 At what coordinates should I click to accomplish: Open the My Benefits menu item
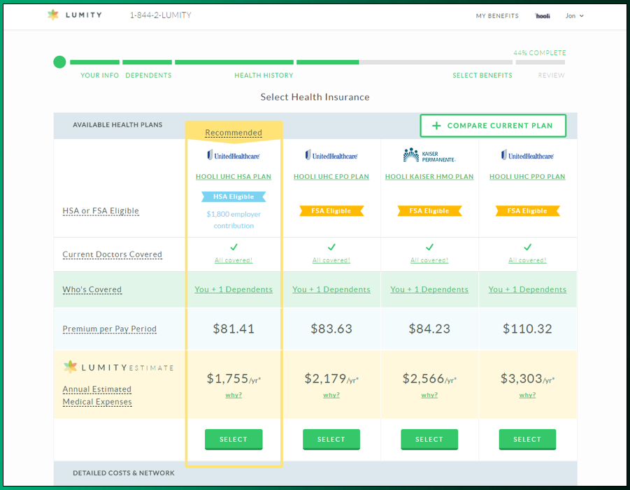click(x=497, y=16)
